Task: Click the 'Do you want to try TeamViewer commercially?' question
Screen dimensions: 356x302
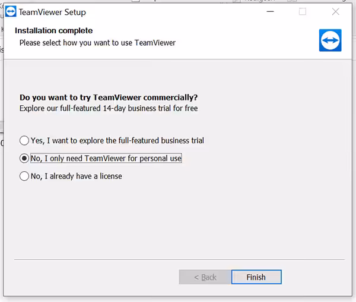Action: click(x=109, y=97)
